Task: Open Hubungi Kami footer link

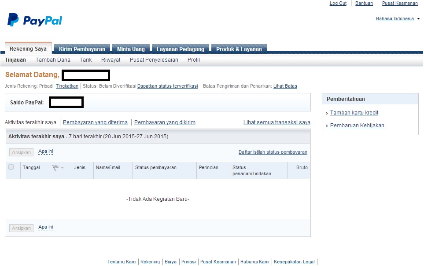Action: click(255, 262)
